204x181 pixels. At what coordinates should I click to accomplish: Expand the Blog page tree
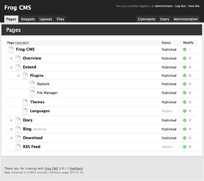pos(11,129)
